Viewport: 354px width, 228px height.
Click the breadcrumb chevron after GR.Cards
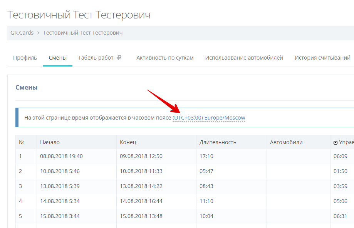[x=39, y=33]
